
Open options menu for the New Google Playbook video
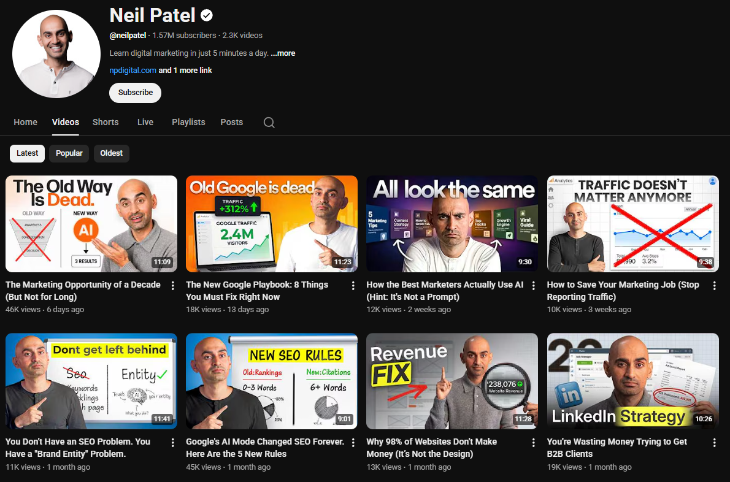(x=353, y=285)
